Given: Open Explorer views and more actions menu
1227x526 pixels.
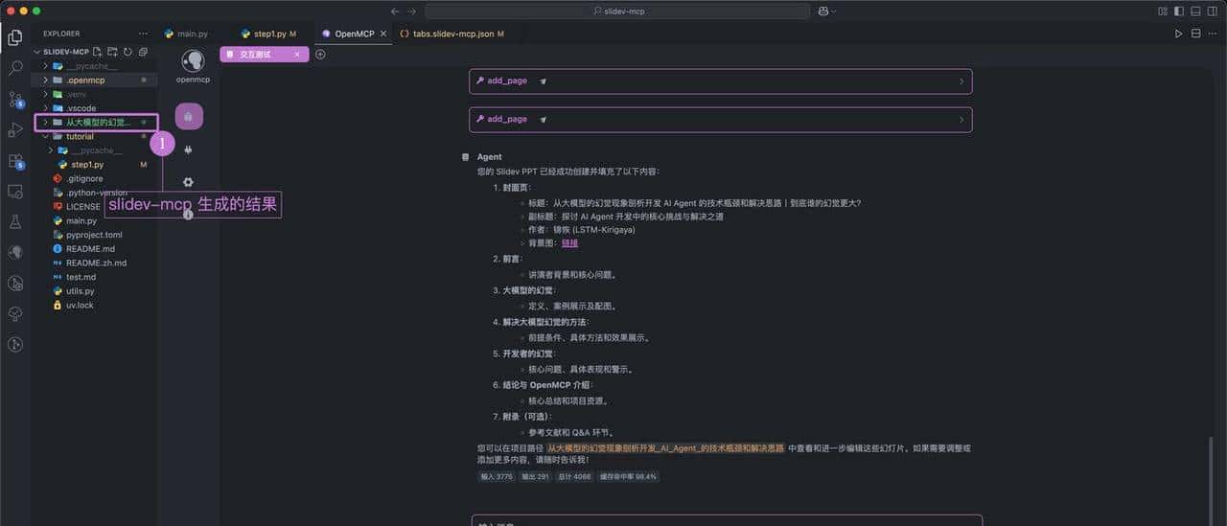Looking at the screenshot, I should coord(143,34).
